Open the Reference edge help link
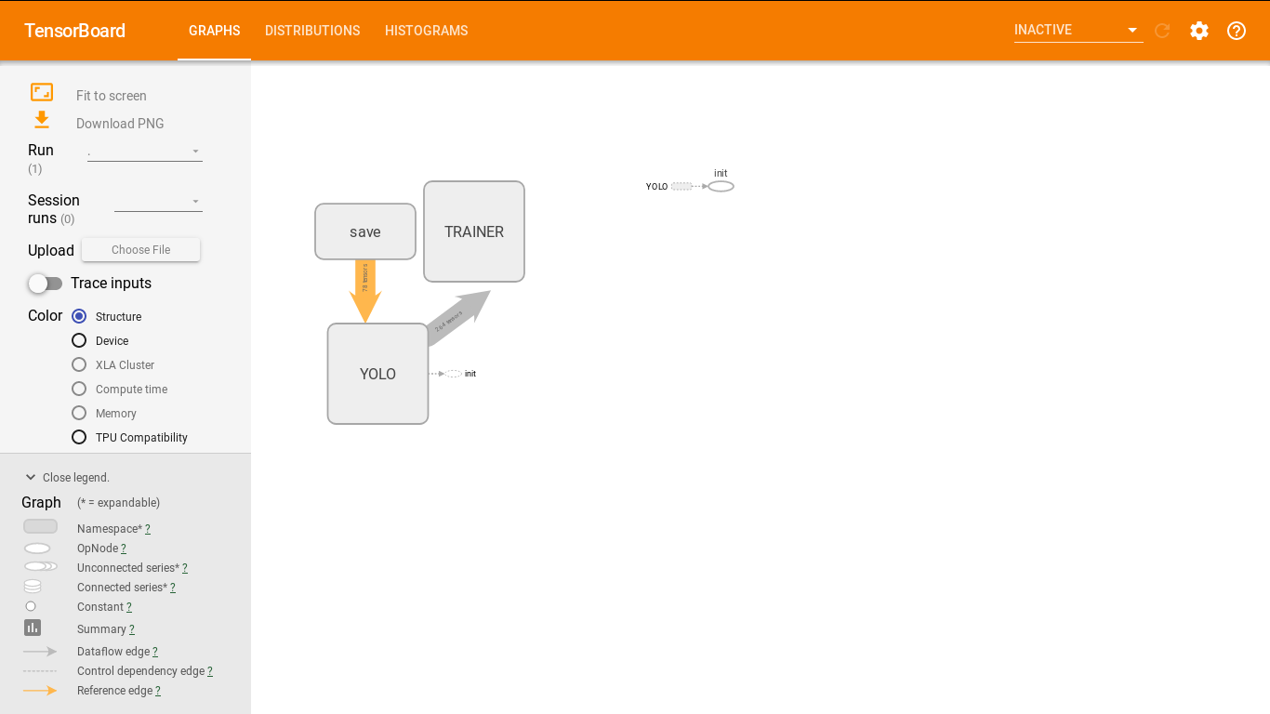Viewport: 1270px width, 714px height. pyautogui.click(x=158, y=691)
